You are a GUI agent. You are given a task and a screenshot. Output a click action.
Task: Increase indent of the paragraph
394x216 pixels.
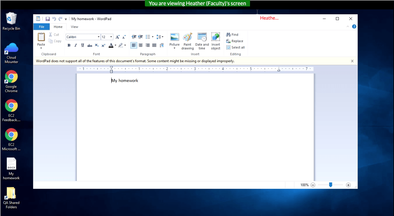(x=140, y=37)
